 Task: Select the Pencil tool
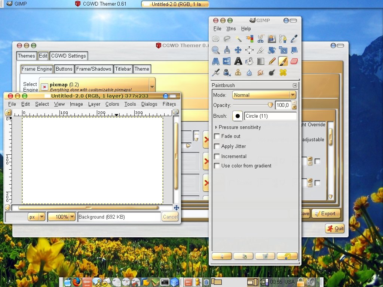[272, 61]
